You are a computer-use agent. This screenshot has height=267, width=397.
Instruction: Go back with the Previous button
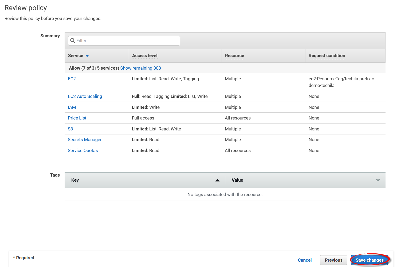333,260
